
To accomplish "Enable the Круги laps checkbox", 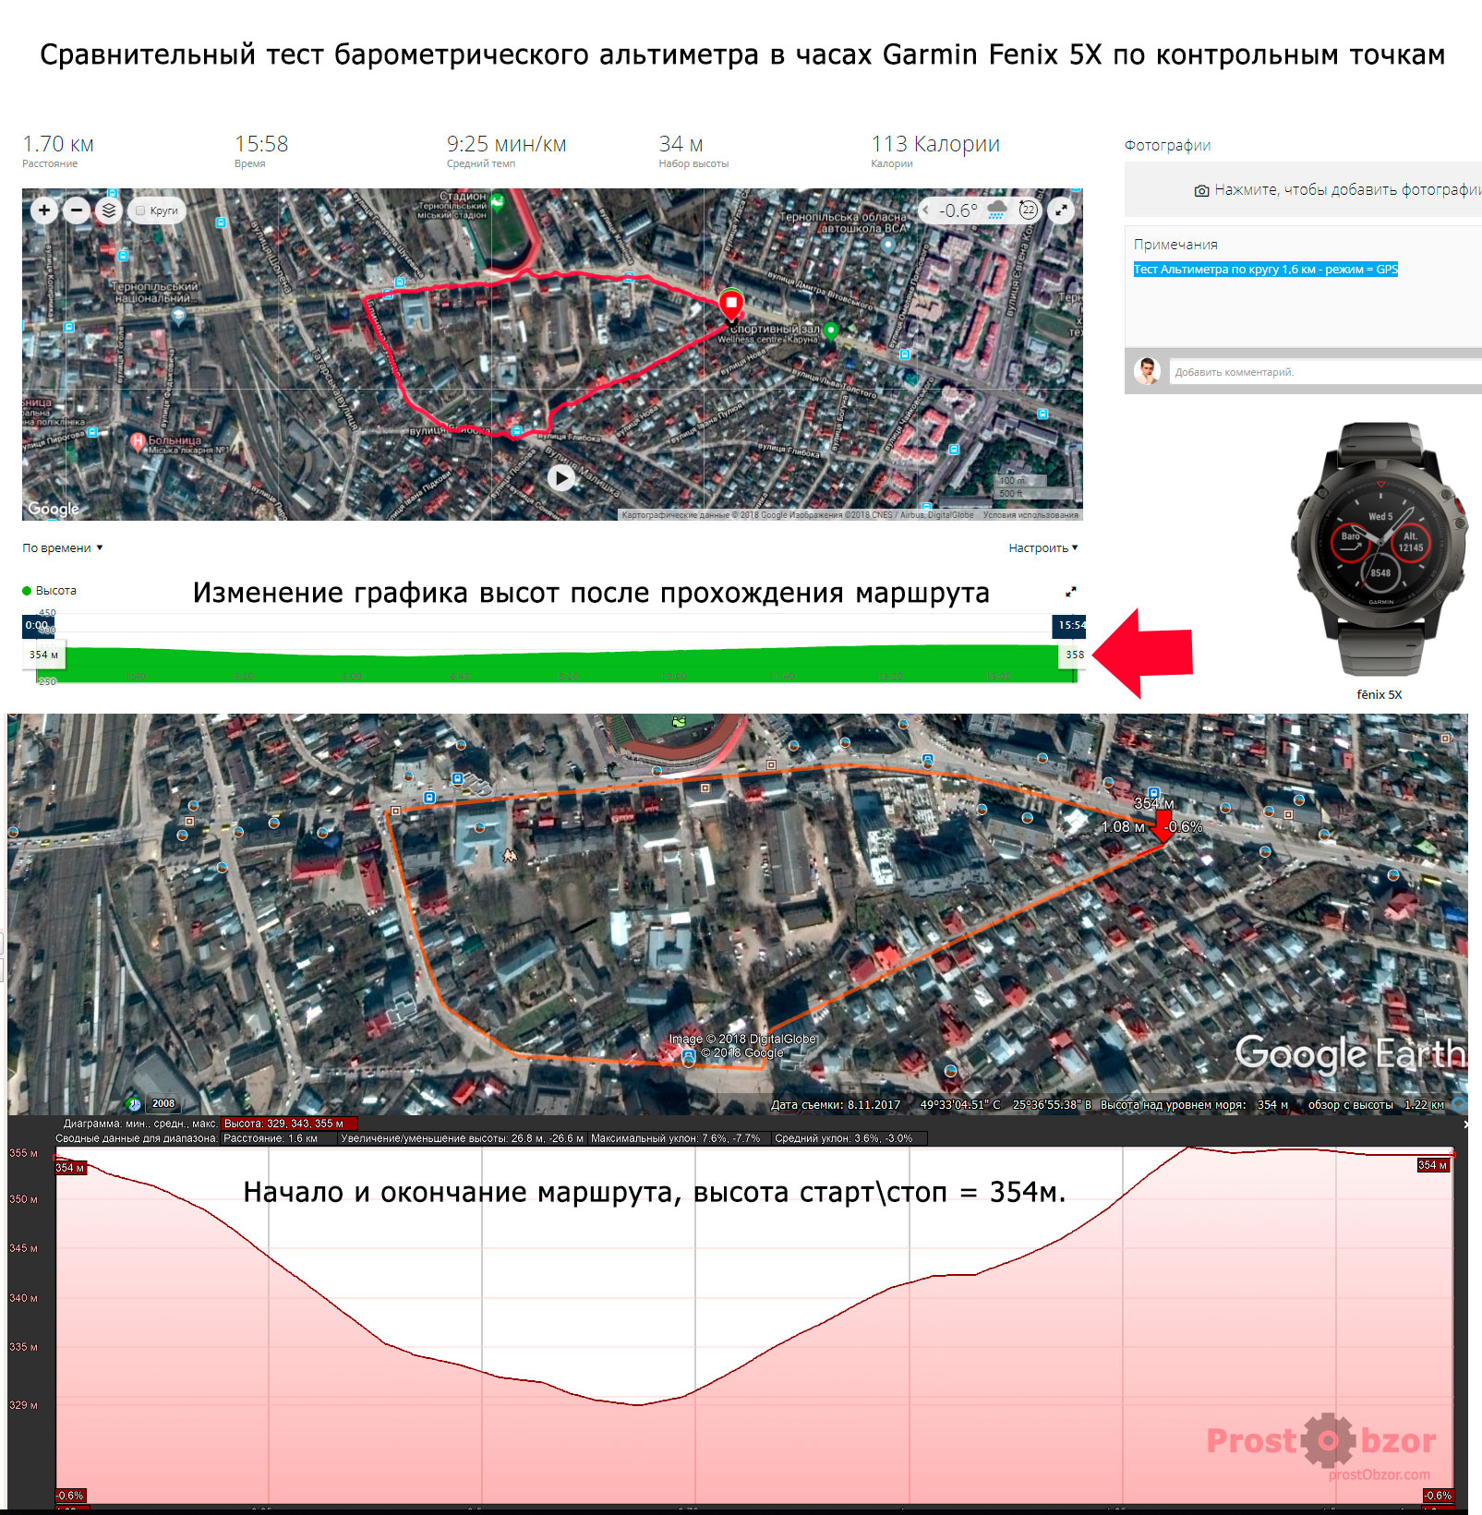I will 140,210.
